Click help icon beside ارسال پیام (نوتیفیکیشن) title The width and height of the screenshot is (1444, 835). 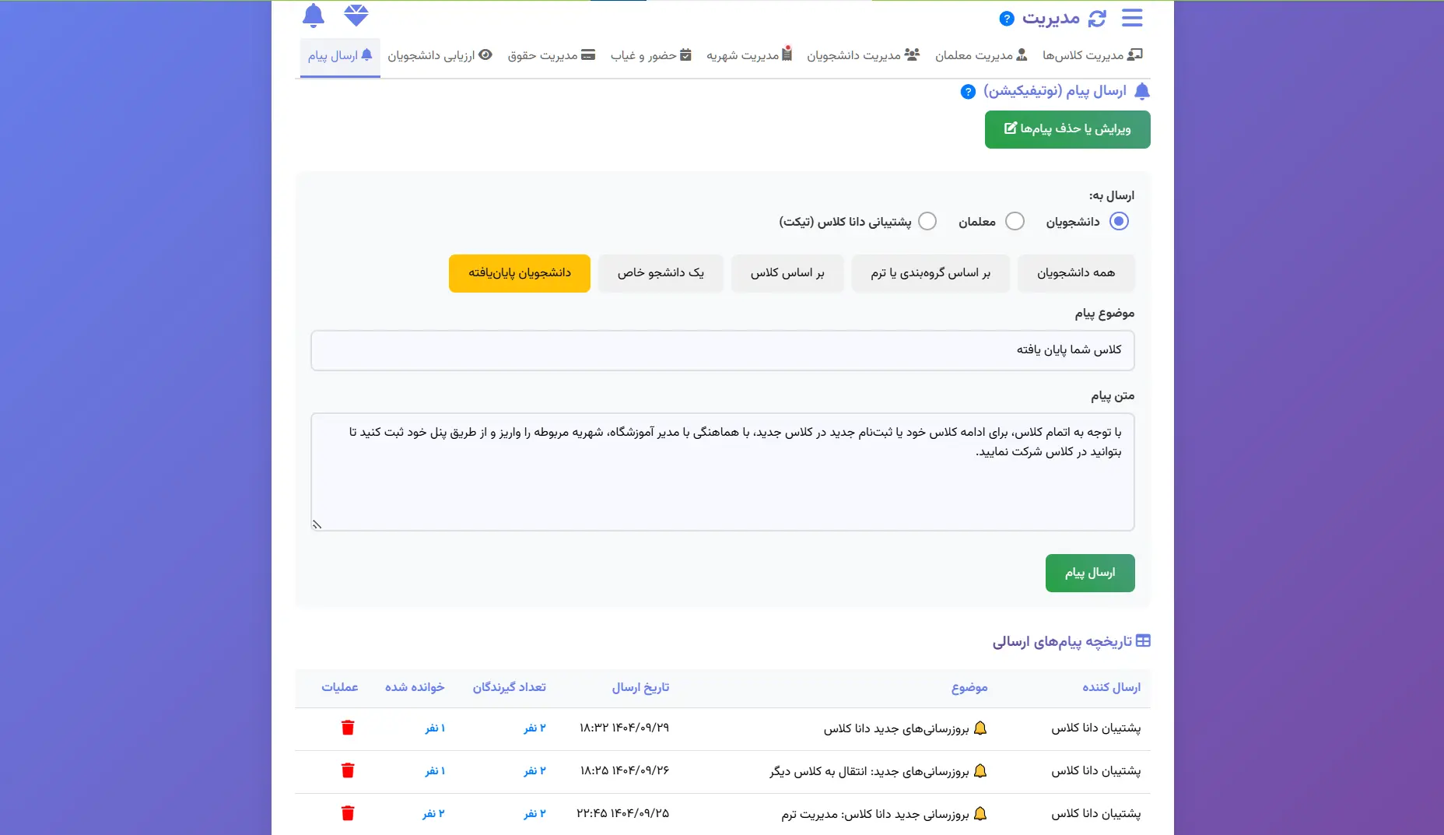[x=967, y=91]
